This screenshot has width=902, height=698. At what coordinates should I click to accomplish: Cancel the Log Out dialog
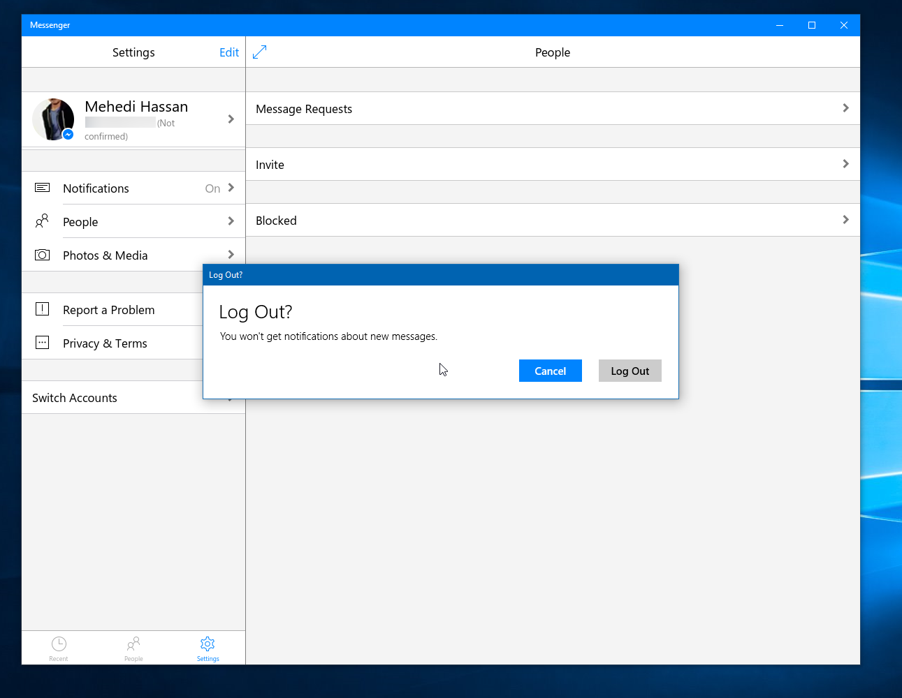pos(551,371)
